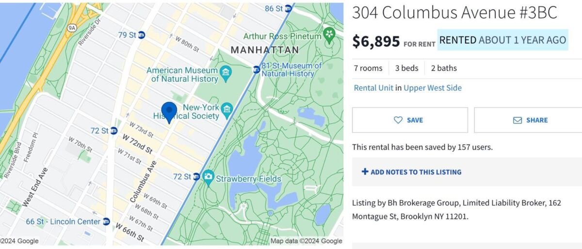Screen dimensions: 582x249
Task: Click the 72 St subway icon on Broadway
Action: tap(114, 131)
